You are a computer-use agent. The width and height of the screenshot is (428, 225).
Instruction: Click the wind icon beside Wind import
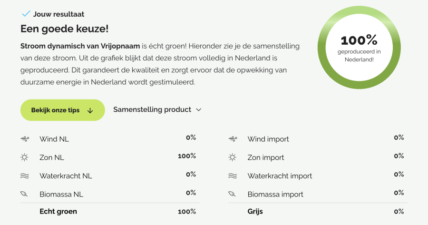point(233,139)
